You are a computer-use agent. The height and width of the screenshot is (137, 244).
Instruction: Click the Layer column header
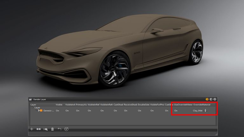(33, 105)
